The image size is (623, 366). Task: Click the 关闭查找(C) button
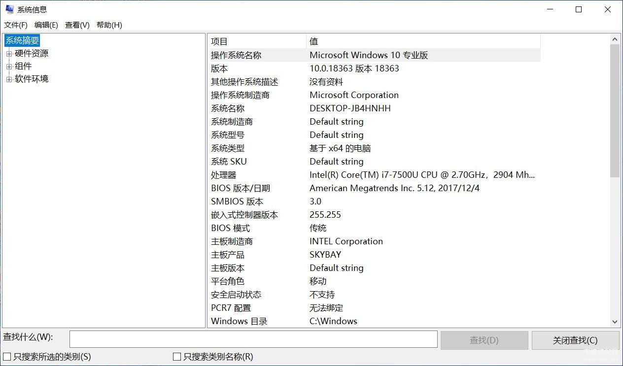coord(575,340)
